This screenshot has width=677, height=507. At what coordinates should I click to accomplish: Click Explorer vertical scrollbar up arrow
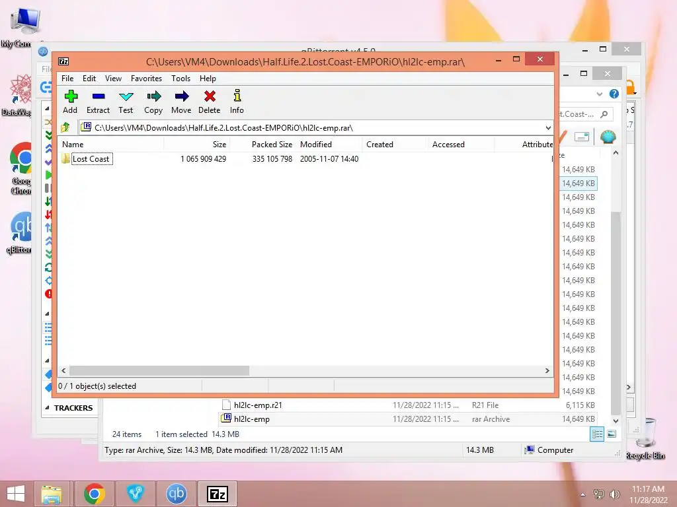pos(616,153)
